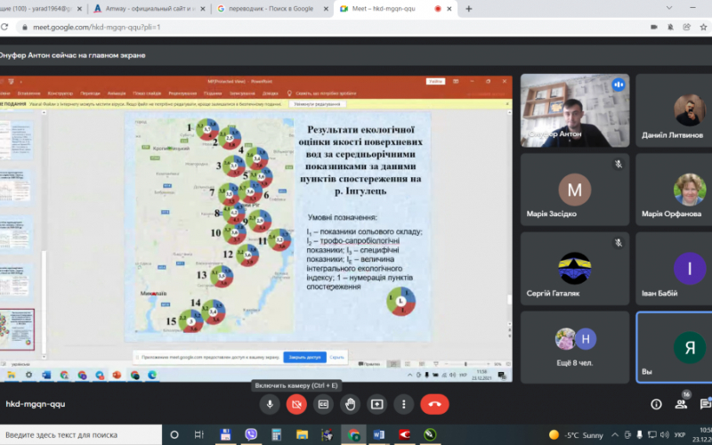Open Calculator from the Windows taskbar

pos(276,435)
